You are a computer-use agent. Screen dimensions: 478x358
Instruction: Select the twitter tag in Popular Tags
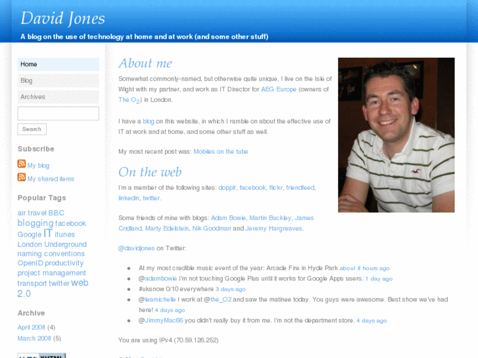click(59, 283)
